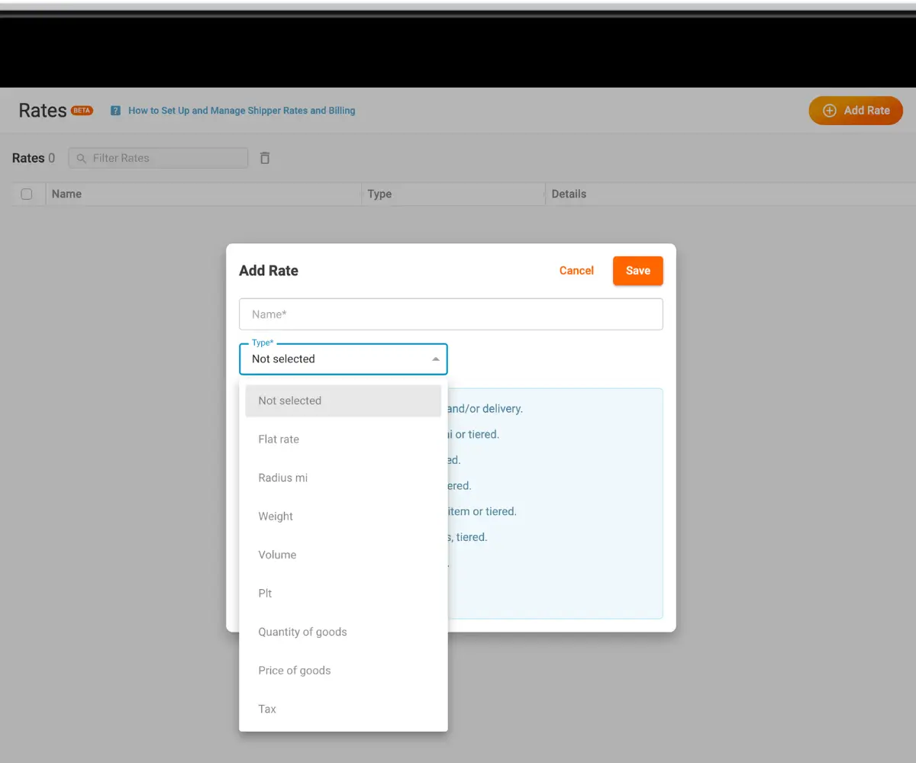
Task: Save the new rate
Action: 638,271
